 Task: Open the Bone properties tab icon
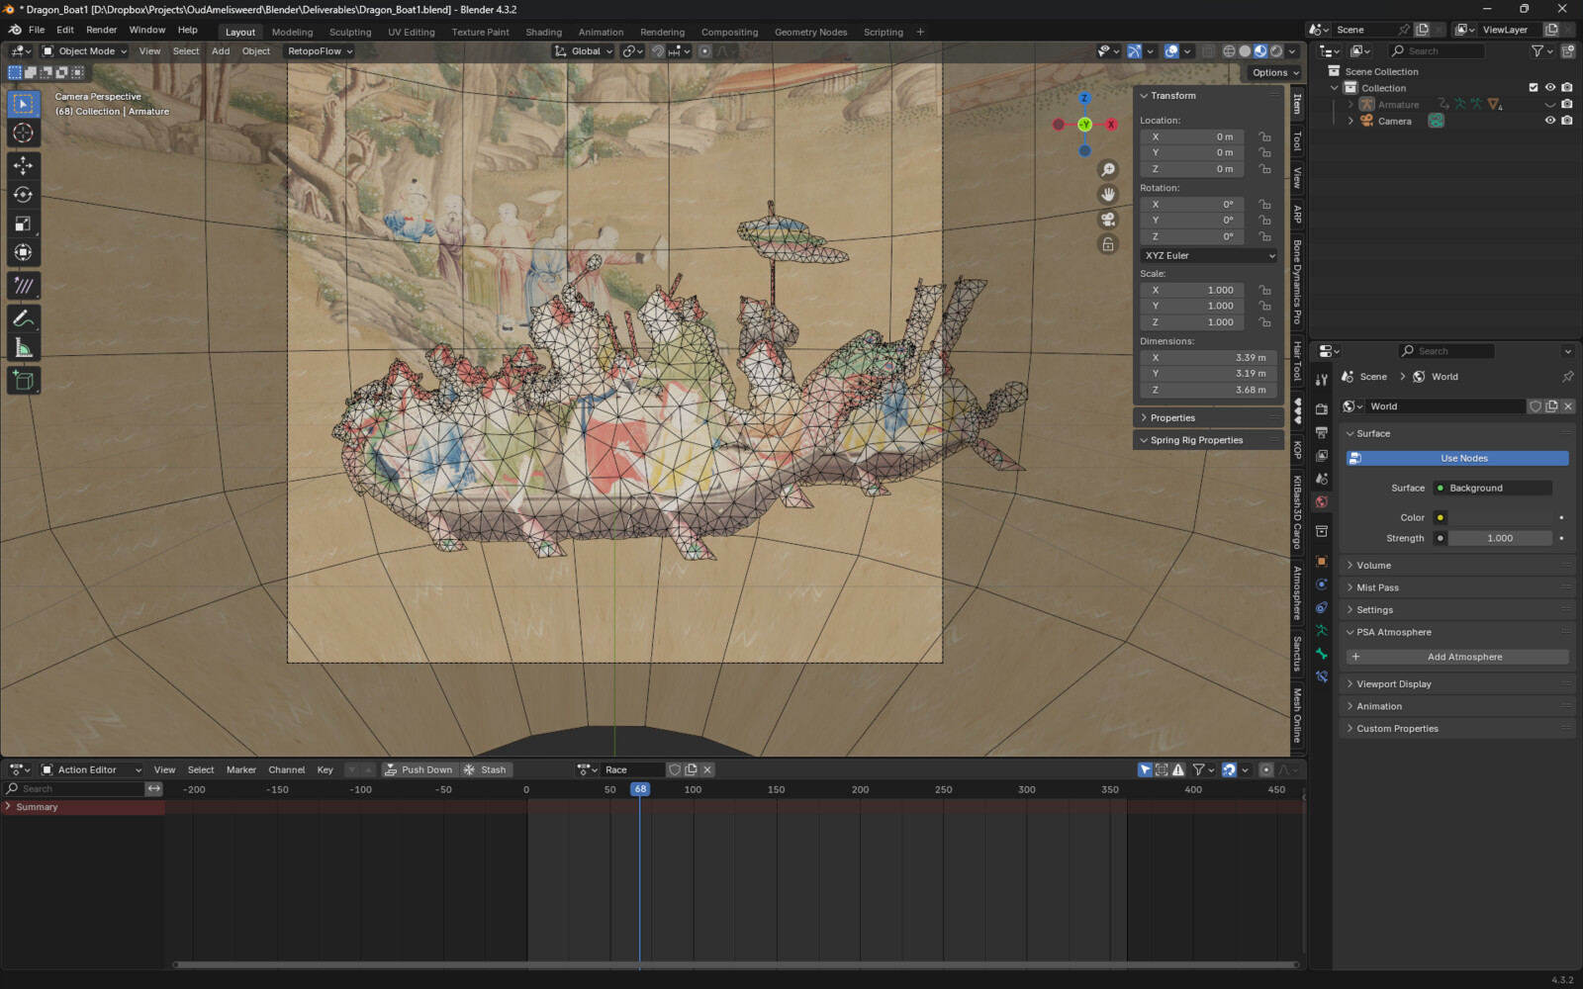(1322, 654)
